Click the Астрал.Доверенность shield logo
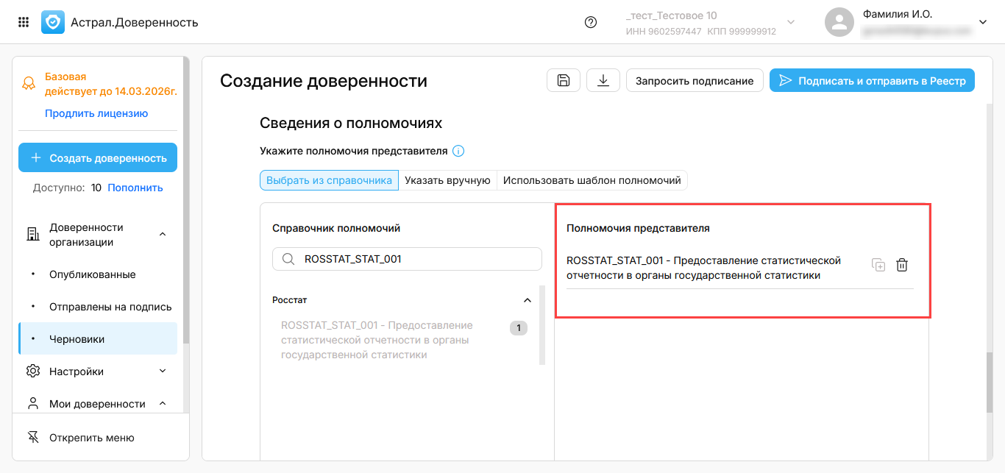 coord(53,22)
